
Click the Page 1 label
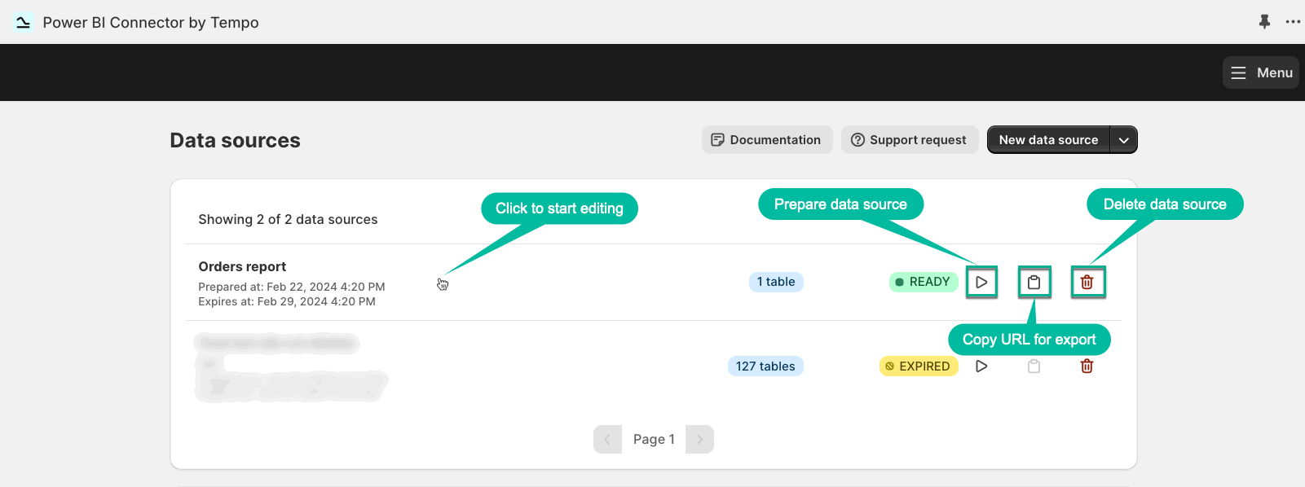(x=654, y=440)
